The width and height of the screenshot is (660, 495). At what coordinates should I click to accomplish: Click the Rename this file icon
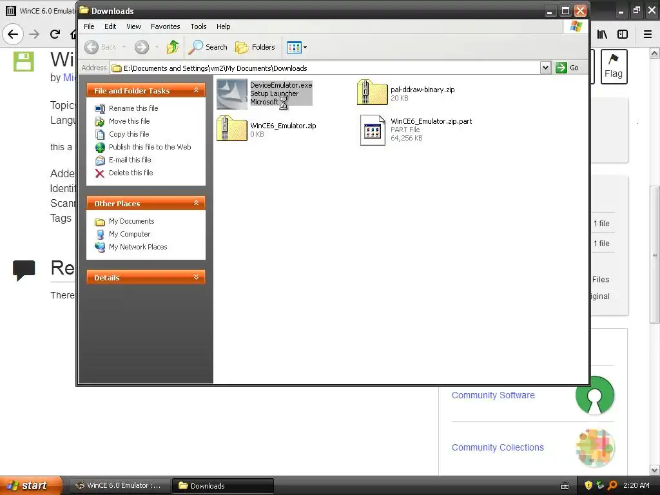(100, 108)
